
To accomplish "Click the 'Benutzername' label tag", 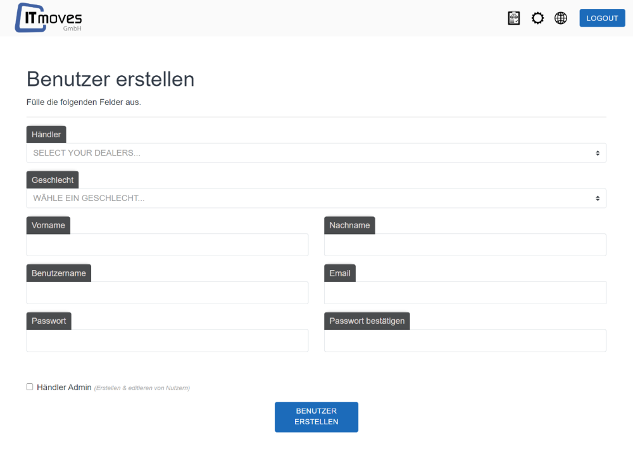I will pyautogui.click(x=59, y=273).
